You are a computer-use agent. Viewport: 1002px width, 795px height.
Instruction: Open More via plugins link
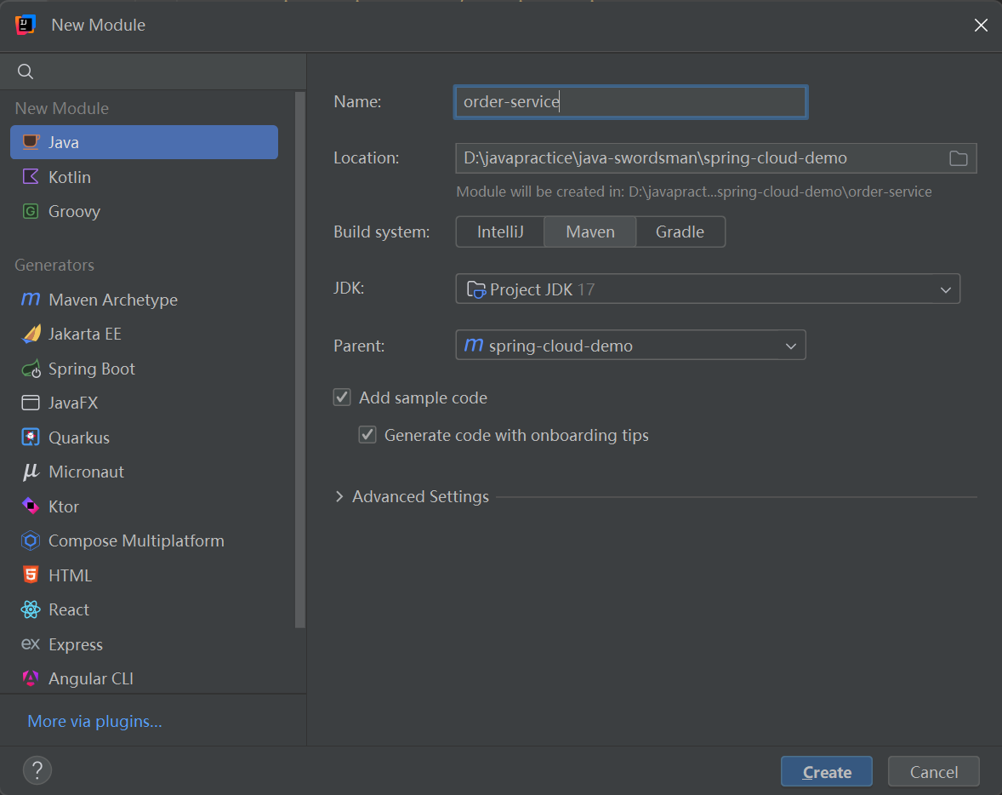coord(94,722)
